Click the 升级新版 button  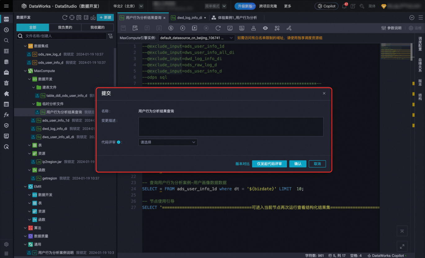pos(245,6)
